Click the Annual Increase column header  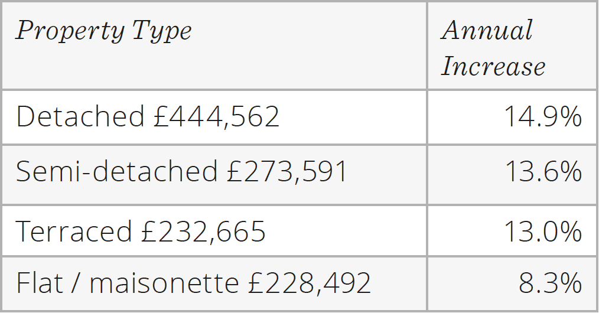[512, 46]
